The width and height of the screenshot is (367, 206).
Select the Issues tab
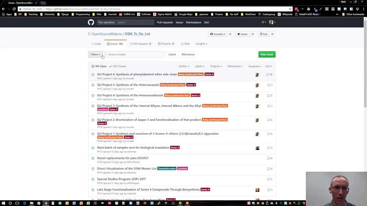(115, 44)
